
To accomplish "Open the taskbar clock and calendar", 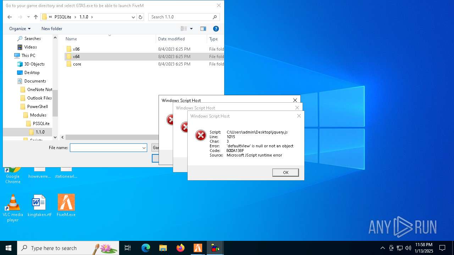I will tap(424, 248).
